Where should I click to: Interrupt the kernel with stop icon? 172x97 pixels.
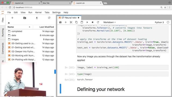click(92, 22)
